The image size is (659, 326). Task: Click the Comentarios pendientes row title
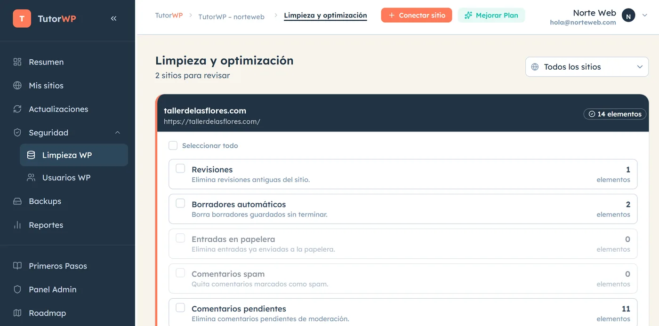tap(239, 309)
